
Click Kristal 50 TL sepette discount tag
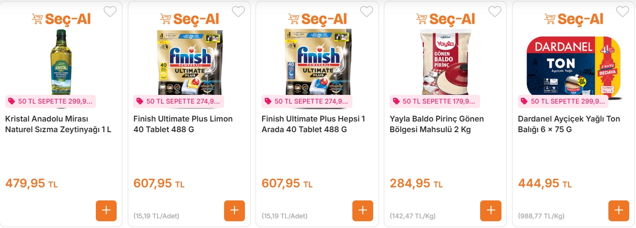point(50,101)
